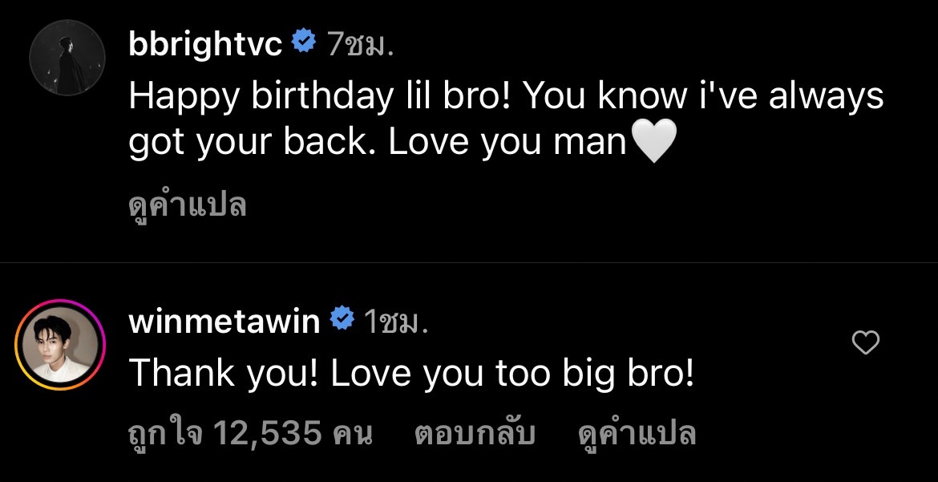Tap ดูคำแปล under bbrightvc's comment
Image resolution: width=938 pixels, height=482 pixels.
click(188, 206)
